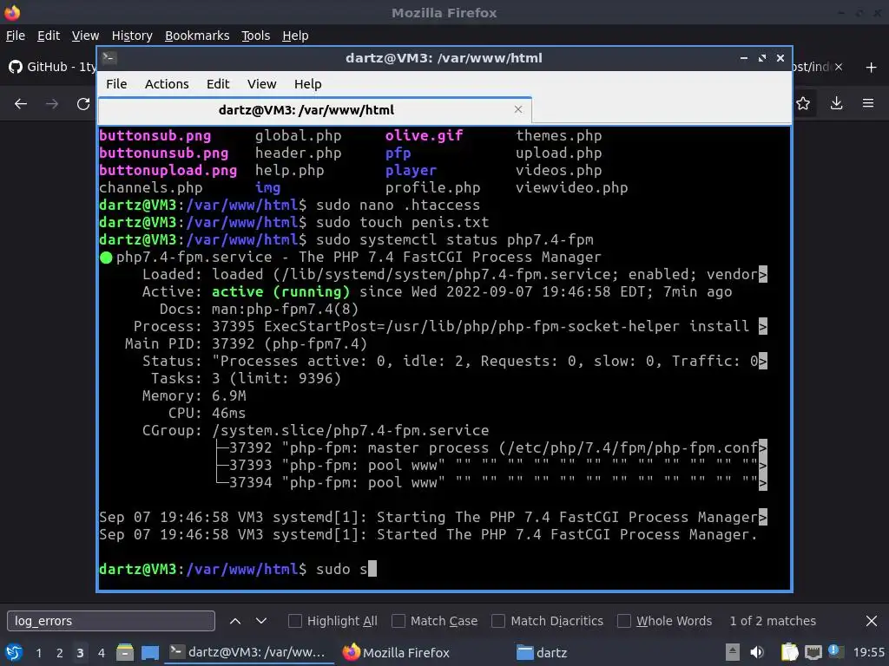Switch to workspace 4 in panel

[101, 653]
